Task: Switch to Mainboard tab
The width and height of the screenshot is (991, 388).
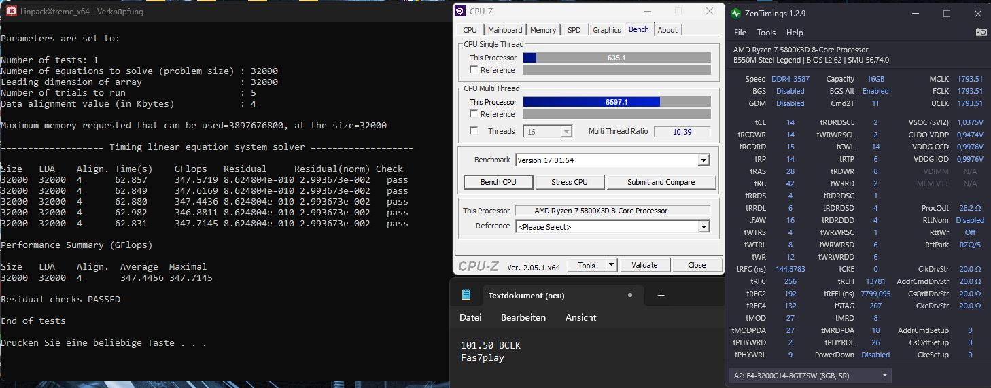Action: pyautogui.click(x=505, y=30)
